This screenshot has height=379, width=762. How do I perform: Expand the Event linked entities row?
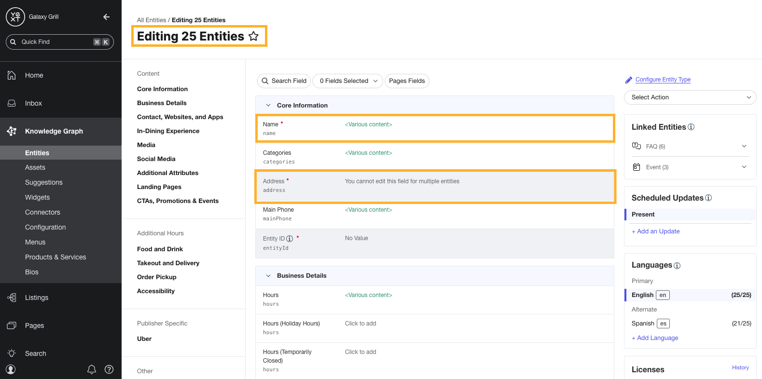tap(744, 167)
